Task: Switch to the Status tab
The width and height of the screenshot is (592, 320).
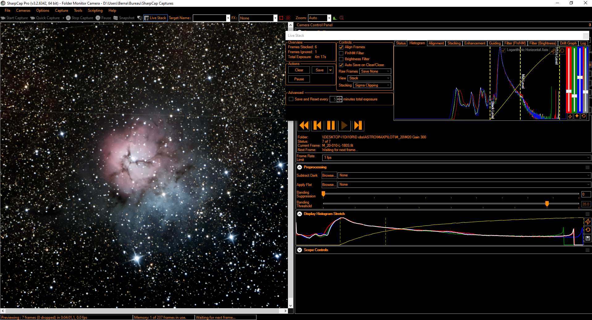Action: click(401, 43)
